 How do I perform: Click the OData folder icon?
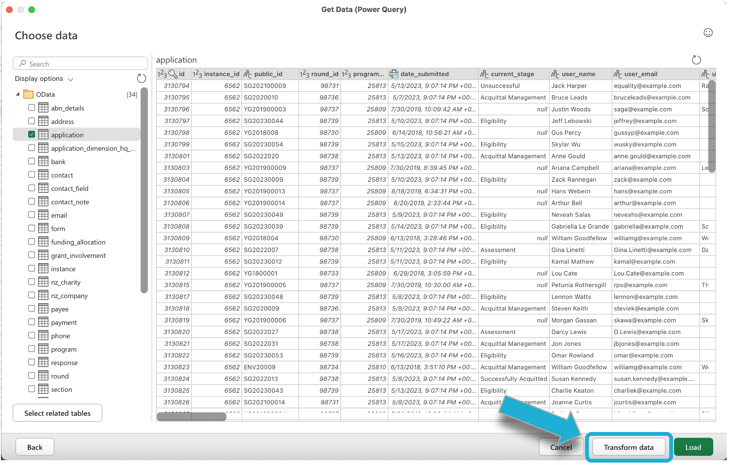coord(29,94)
